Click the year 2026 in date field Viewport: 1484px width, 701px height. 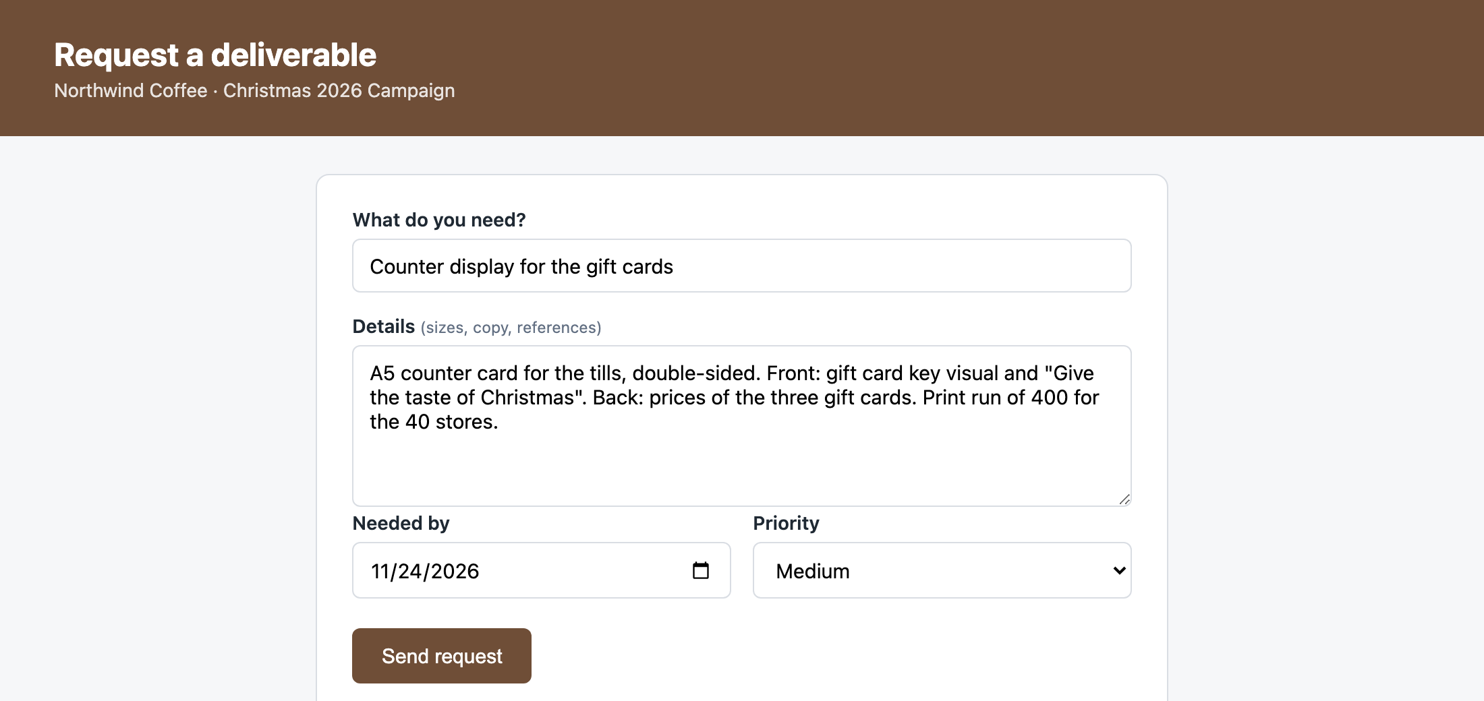455,571
